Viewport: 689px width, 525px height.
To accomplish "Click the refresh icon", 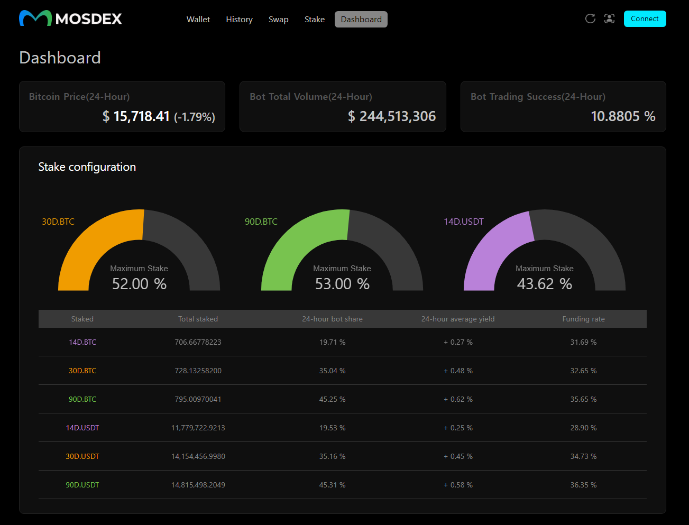I will (x=590, y=19).
